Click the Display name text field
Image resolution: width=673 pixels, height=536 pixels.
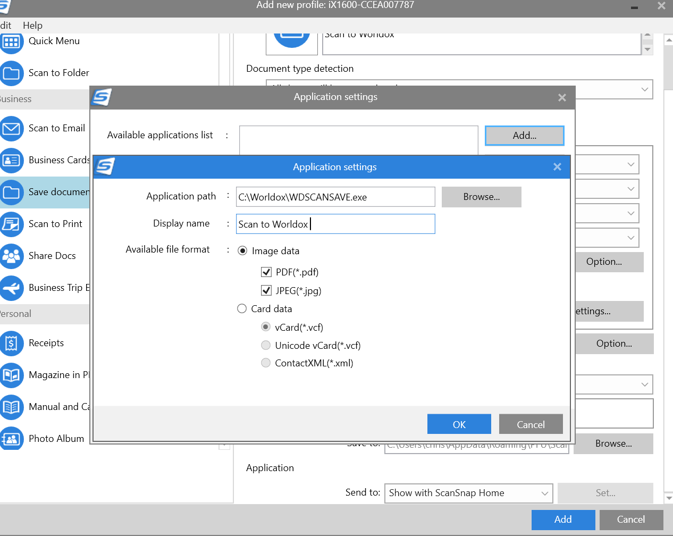pyautogui.click(x=335, y=224)
